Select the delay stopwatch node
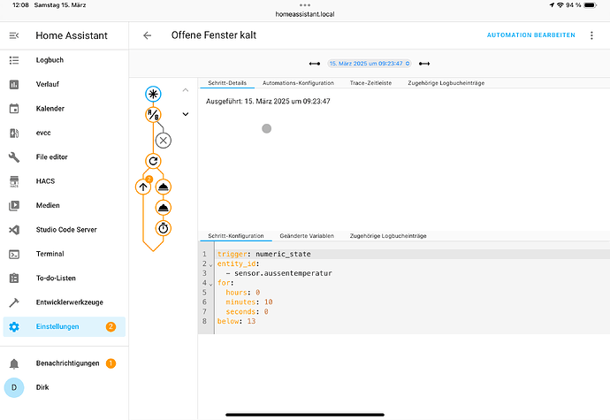The image size is (610, 420). click(x=164, y=228)
